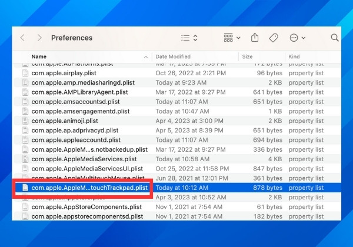Sort by the Size column header
The height and width of the screenshot is (247, 353).
(247, 56)
